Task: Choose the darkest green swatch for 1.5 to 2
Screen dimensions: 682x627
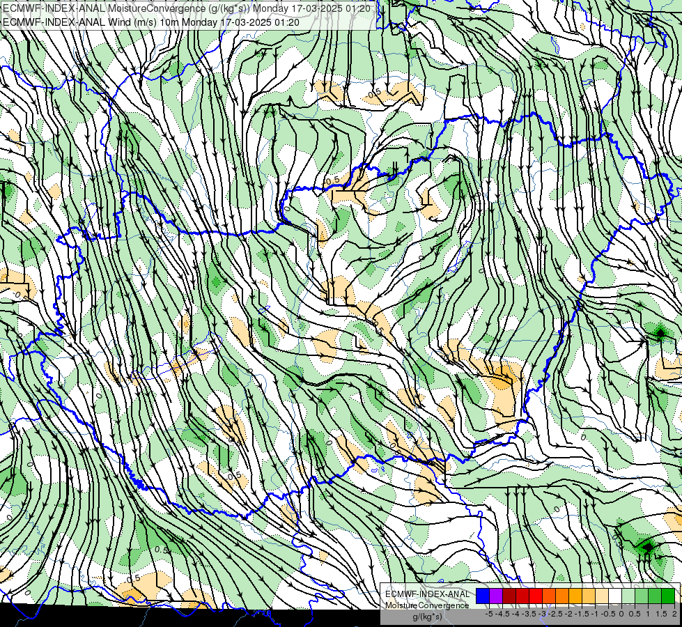Action: (668, 596)
